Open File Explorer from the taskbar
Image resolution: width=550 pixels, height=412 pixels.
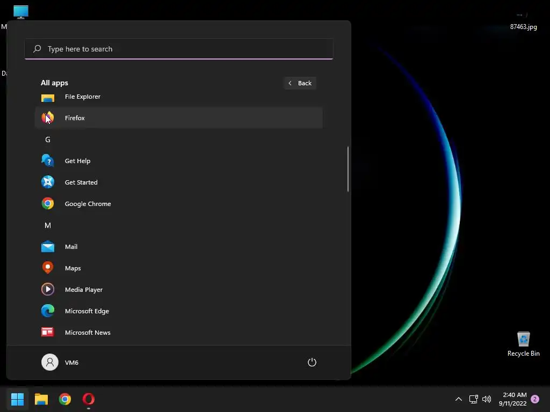pos(41,399)
